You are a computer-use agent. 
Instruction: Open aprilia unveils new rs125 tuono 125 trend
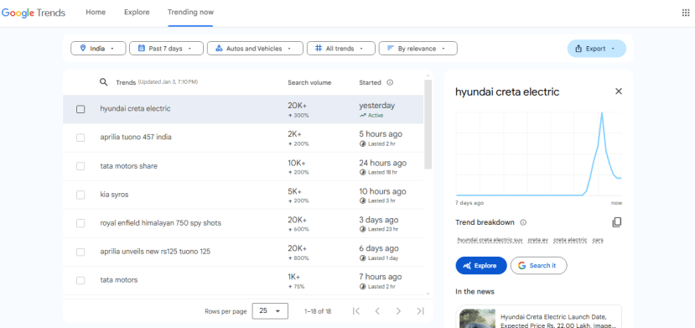pos(243,253)
